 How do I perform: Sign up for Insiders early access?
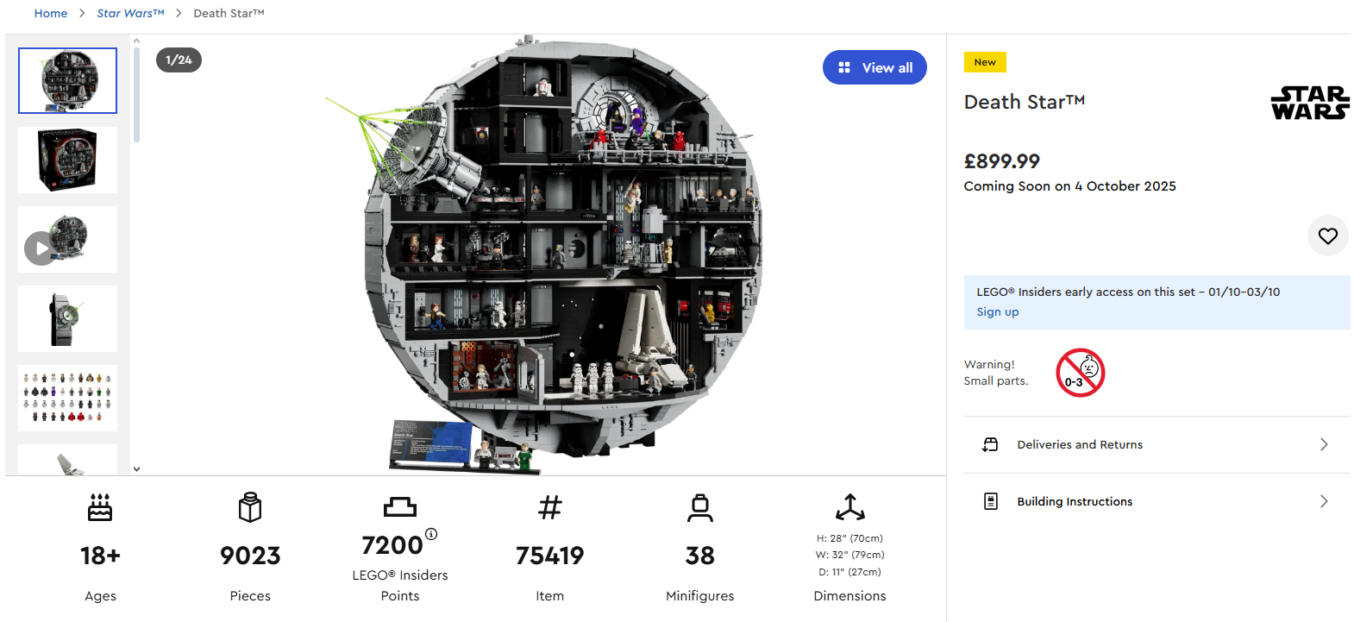997,311
